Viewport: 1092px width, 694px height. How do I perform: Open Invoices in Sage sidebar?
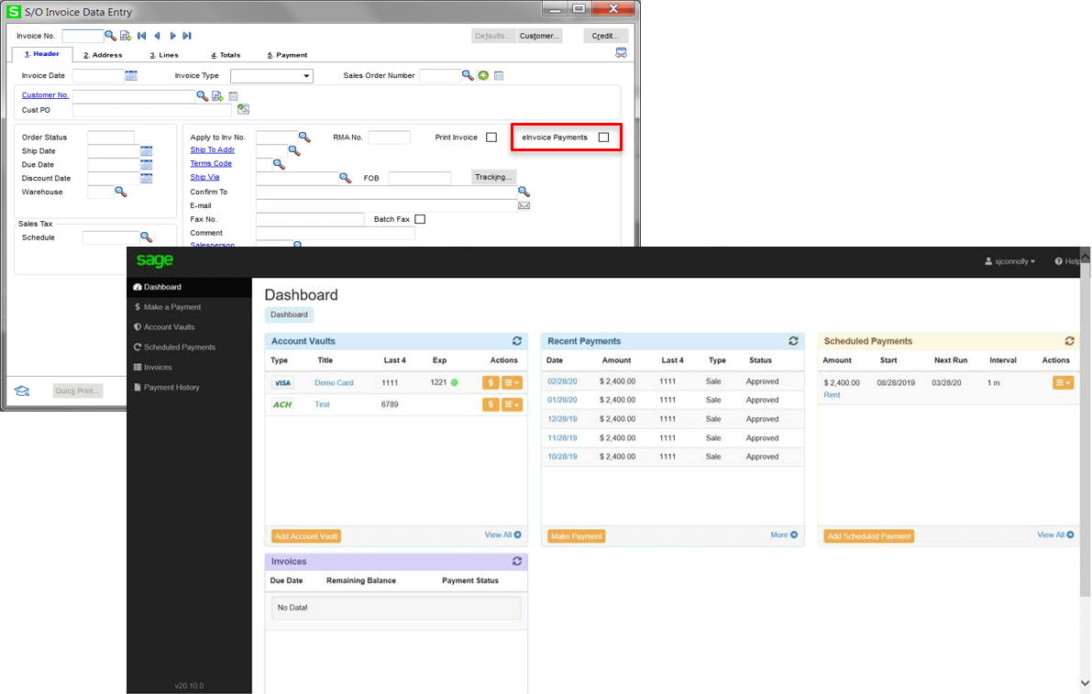pyautogui.click(x=190, y=368)
